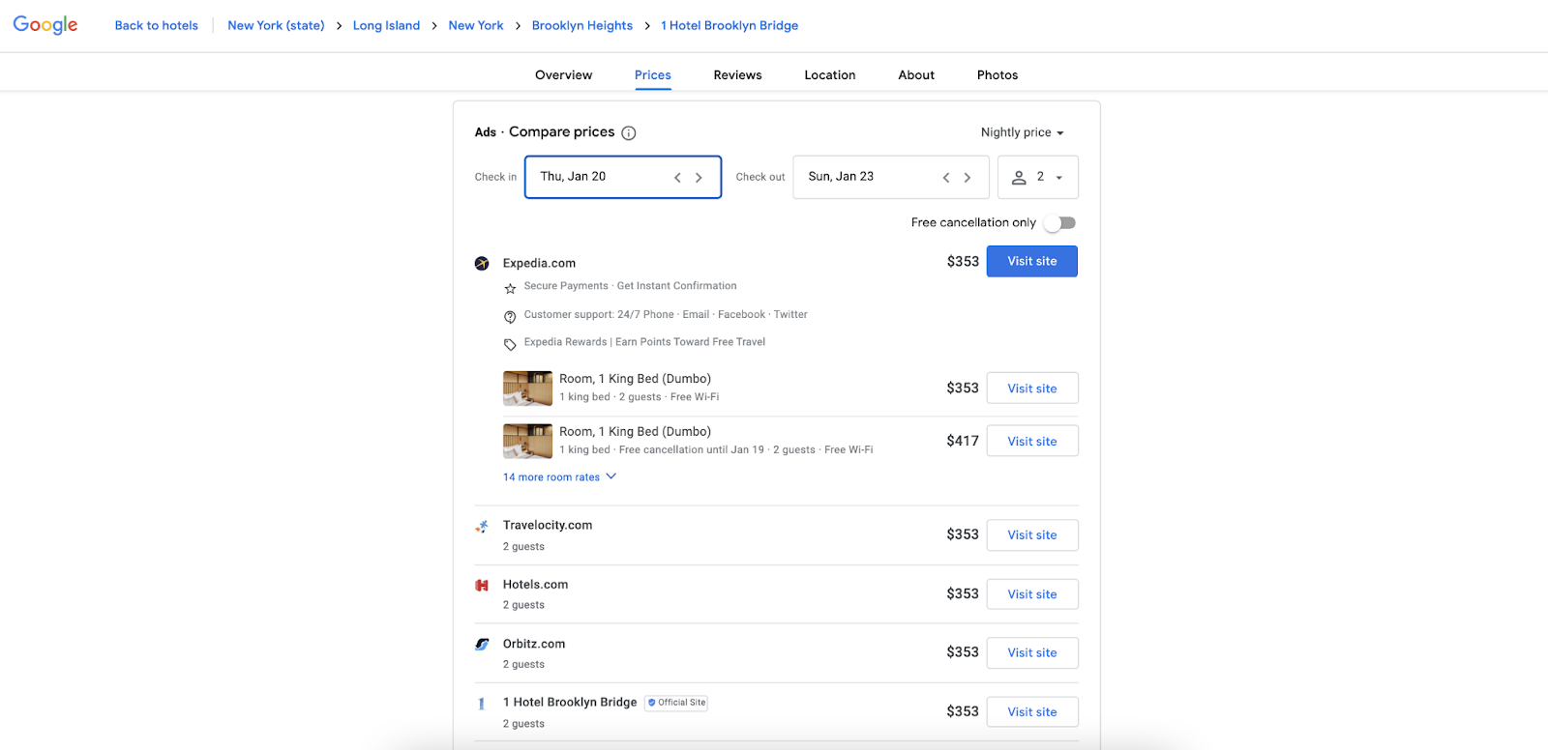
Task: Open thumbnail of $353 King Bed room
Action: pyautogui.click(x=527, y=389)
